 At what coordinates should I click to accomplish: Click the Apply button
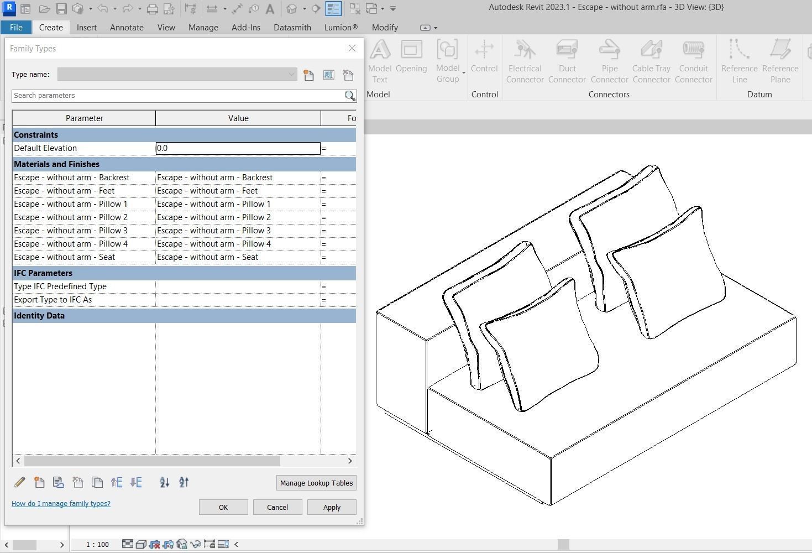(x=332, y=507)
